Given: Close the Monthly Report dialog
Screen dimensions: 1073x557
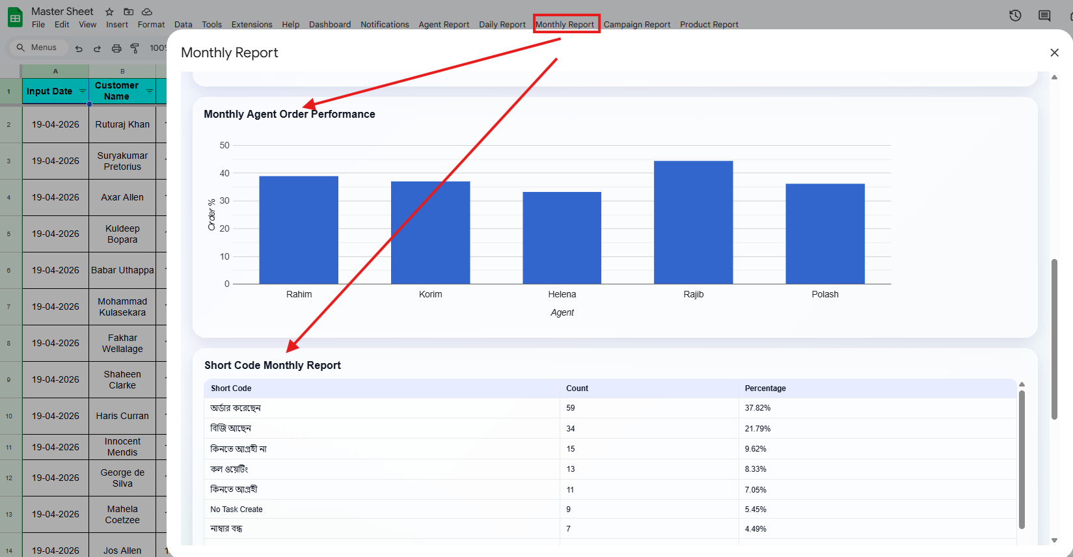Looking at the screenshot, I should coord(1054,53).
